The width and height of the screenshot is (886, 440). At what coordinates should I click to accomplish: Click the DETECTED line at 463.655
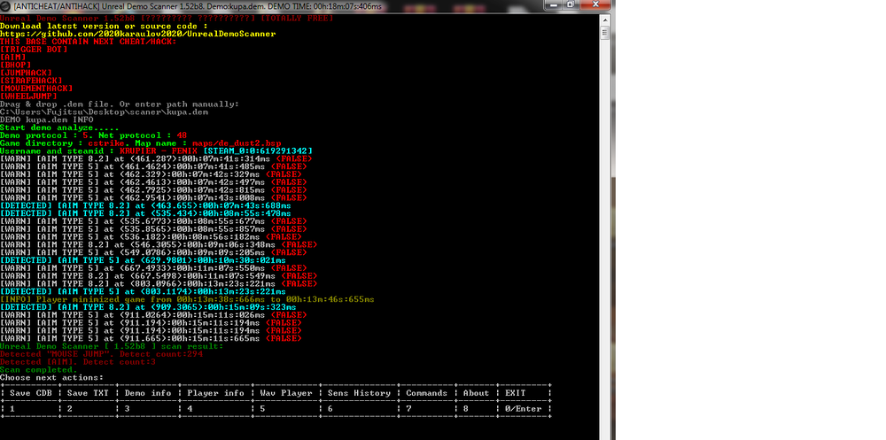tap(145, 206)
